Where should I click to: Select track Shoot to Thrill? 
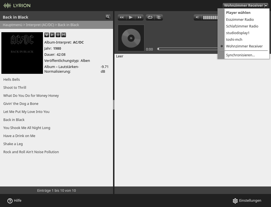[x=15, y=88]
